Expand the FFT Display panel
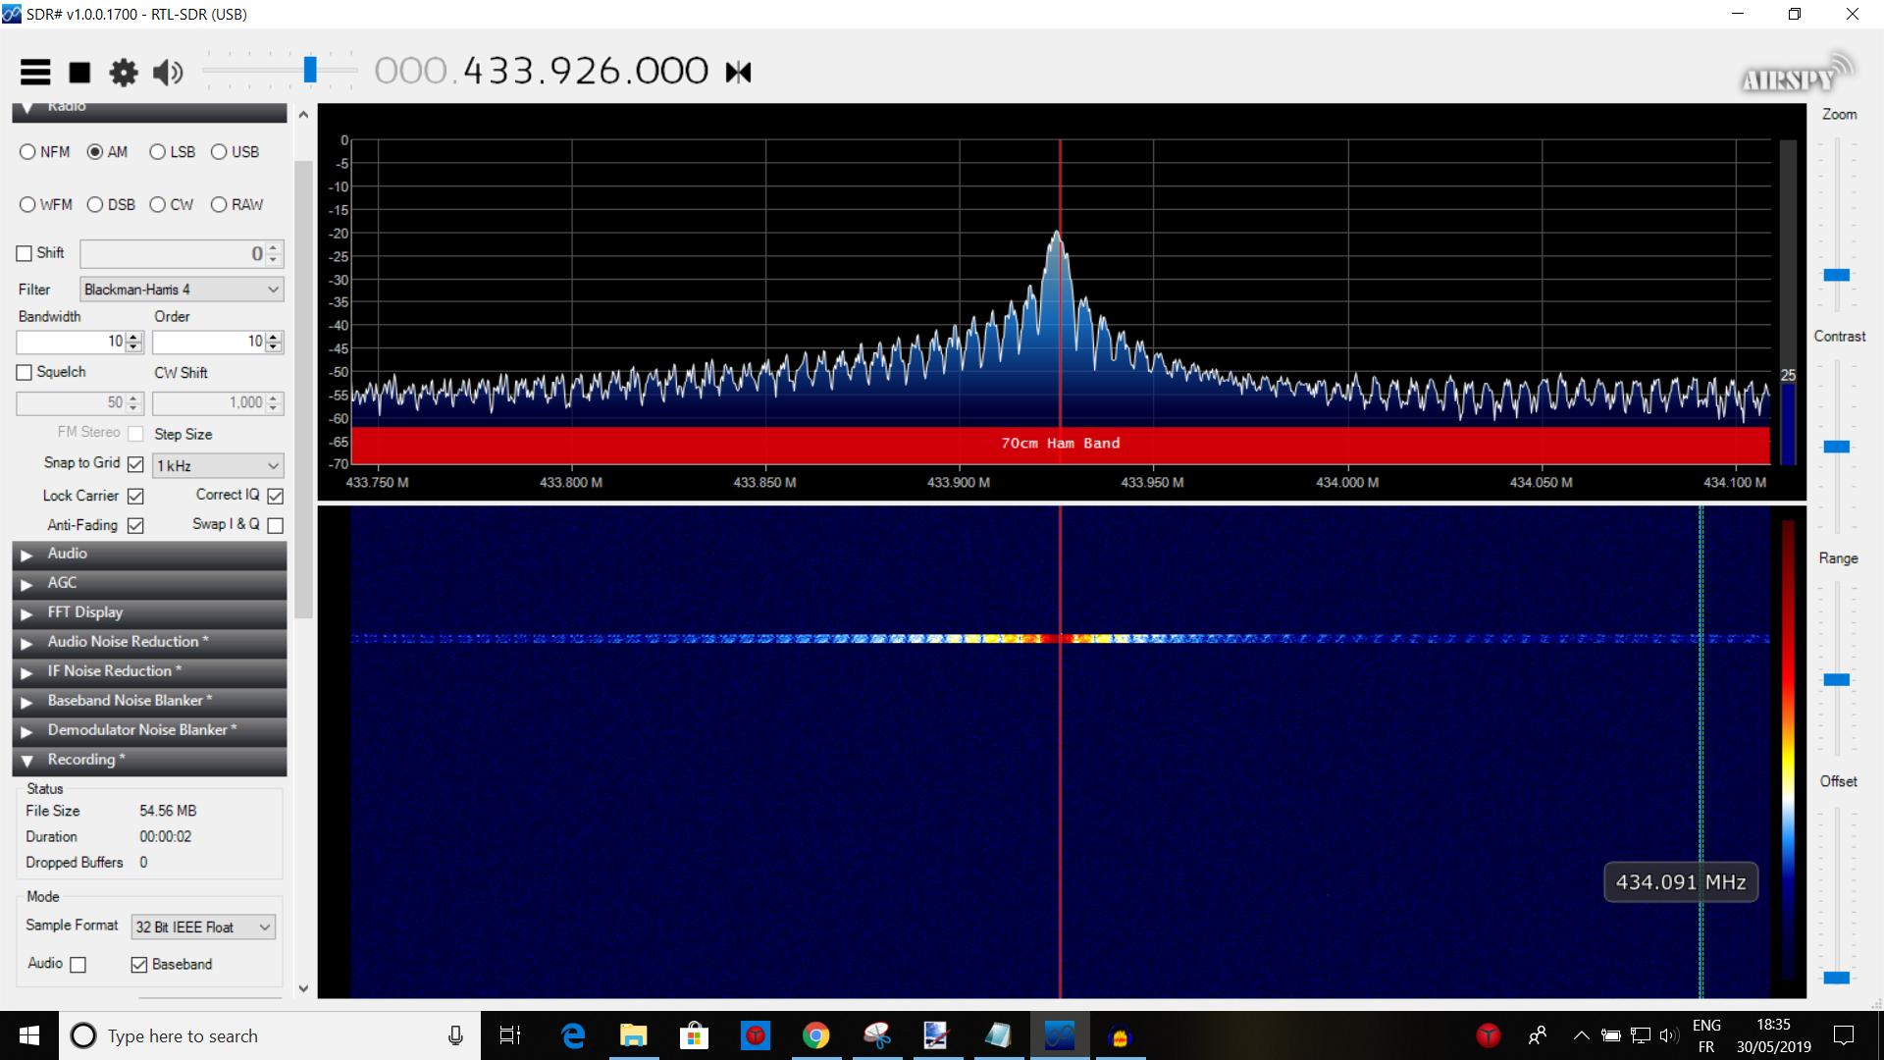 click(x=149, y=613)
